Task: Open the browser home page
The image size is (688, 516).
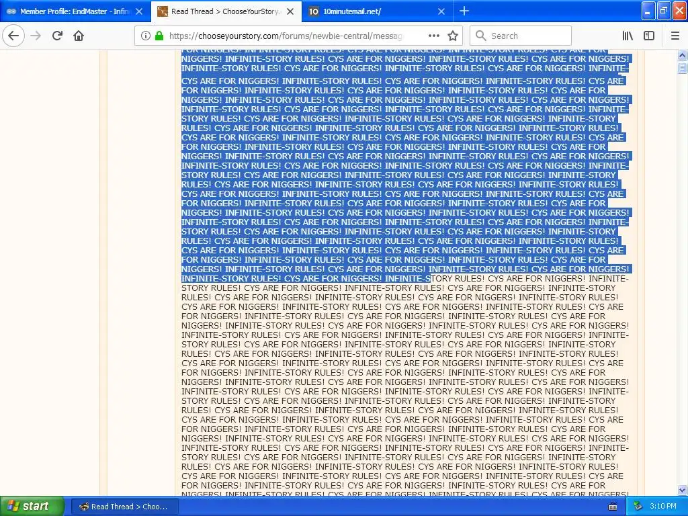Action: pyautogui.click(x=79, y=36)
